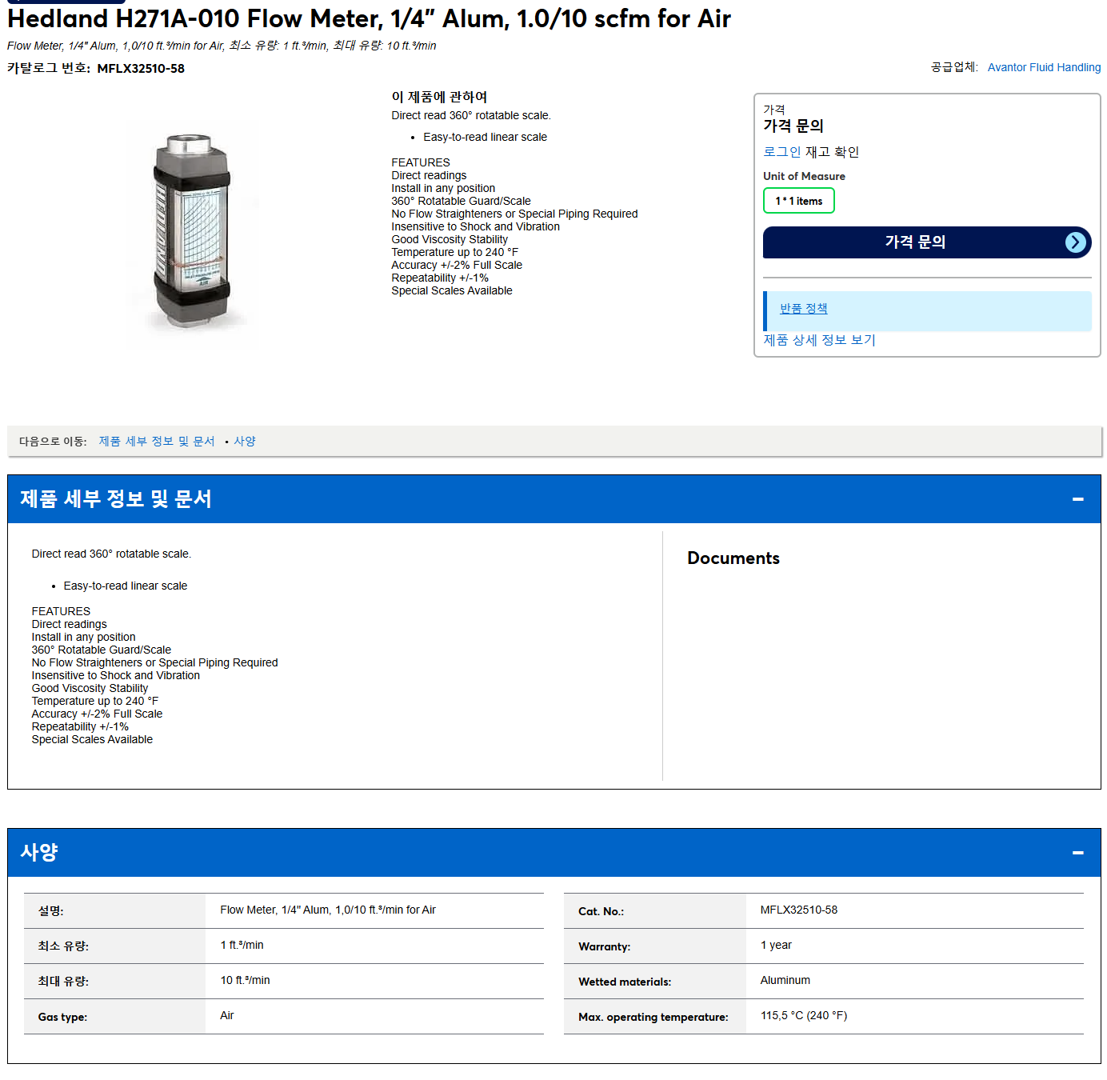Click the Wetted materials value Aluminum

tap(785, 981)
